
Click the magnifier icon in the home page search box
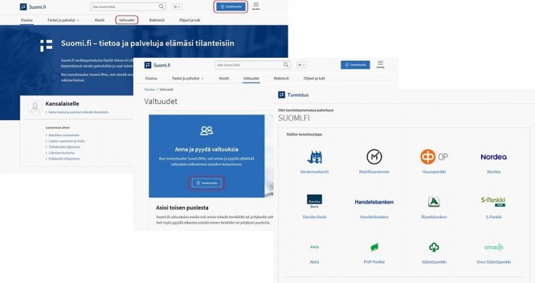(161, 7)
